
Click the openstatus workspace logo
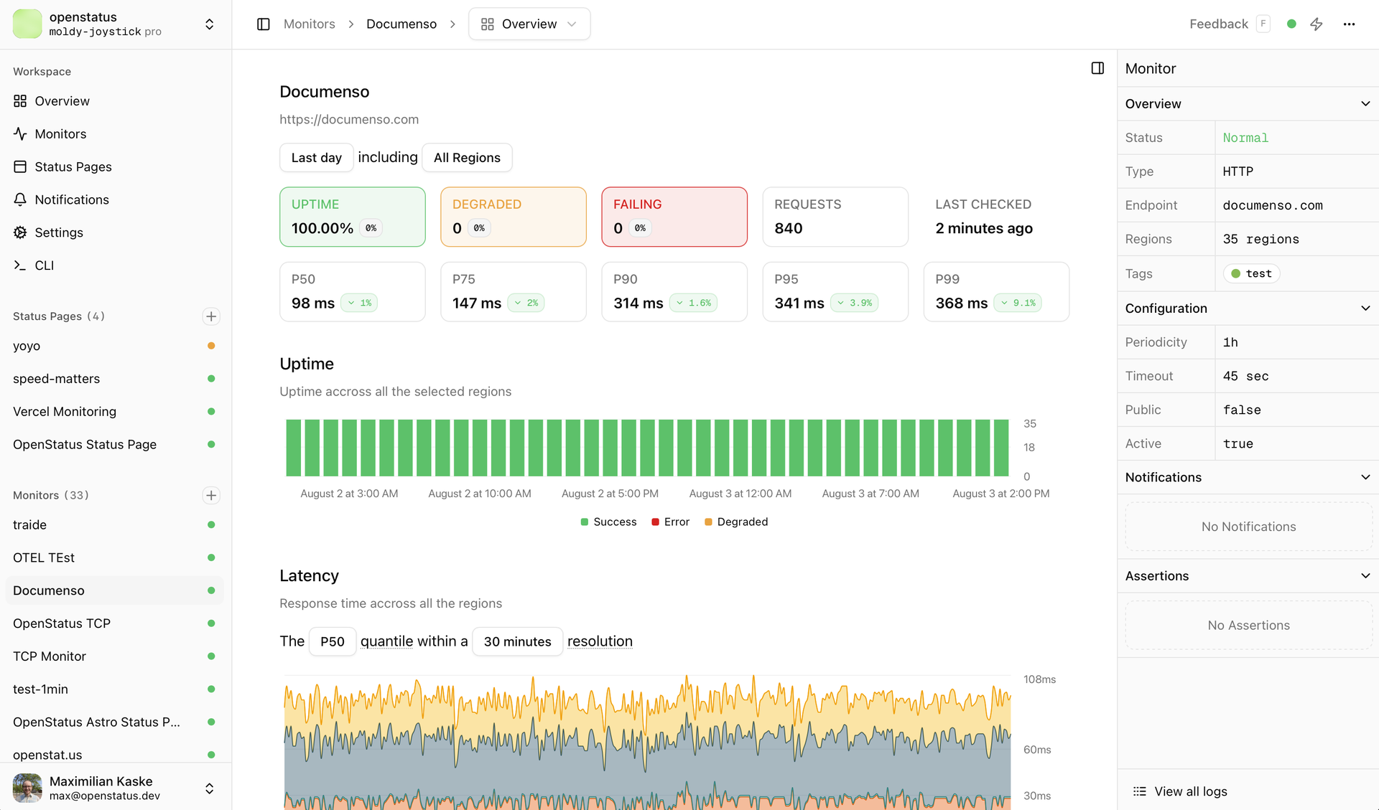[x=27, y=24]
